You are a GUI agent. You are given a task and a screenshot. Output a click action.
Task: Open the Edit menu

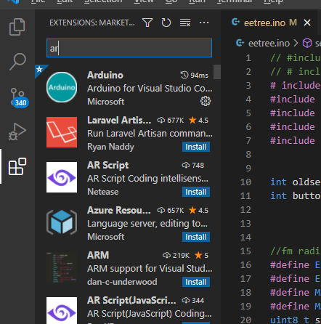65,1
